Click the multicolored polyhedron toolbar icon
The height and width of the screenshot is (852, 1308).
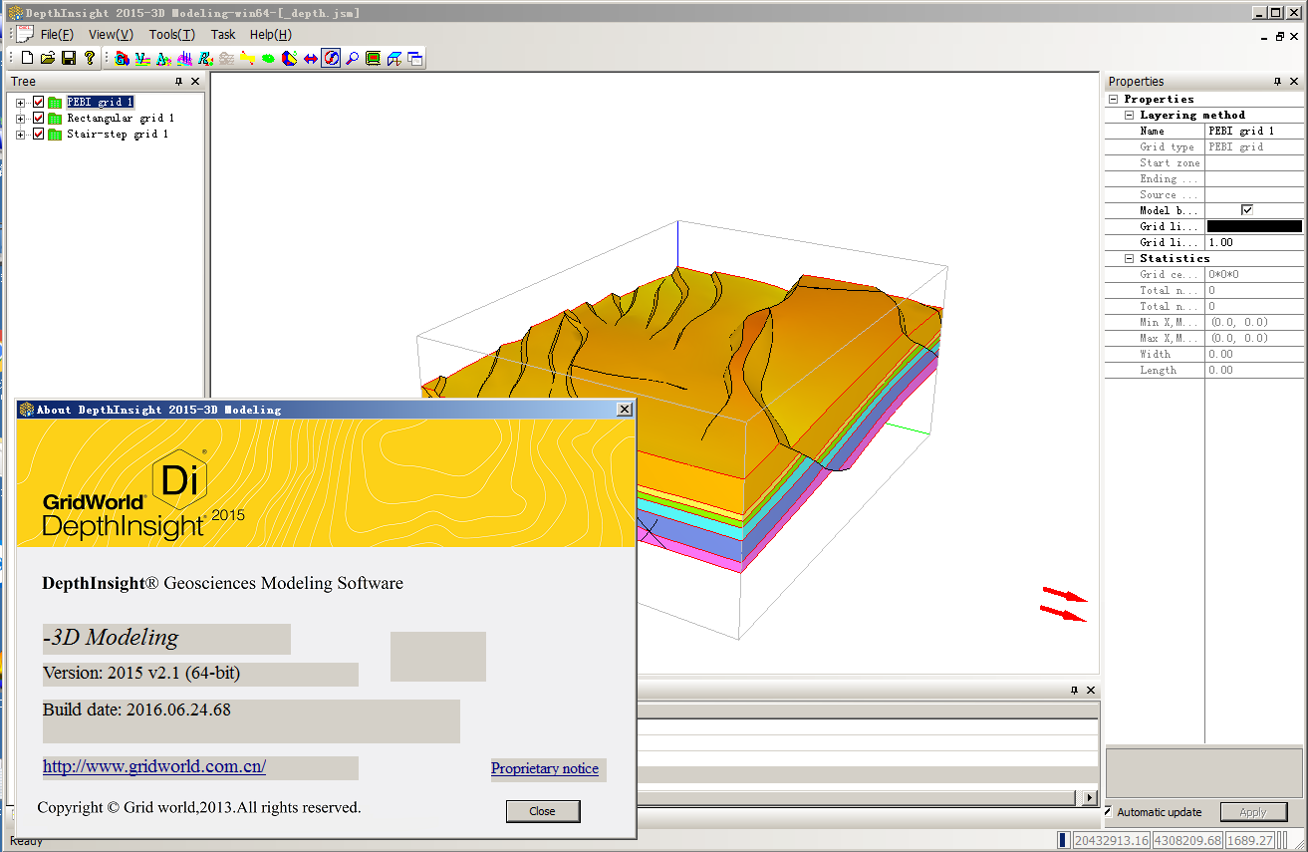coord(289,59)
